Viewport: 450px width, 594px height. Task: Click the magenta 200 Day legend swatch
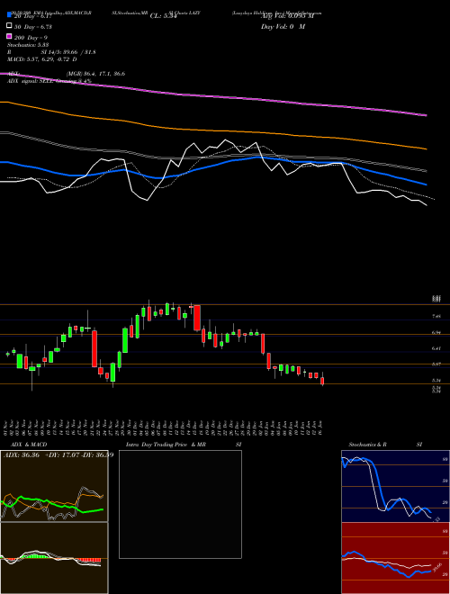click(x=9, y=37)
